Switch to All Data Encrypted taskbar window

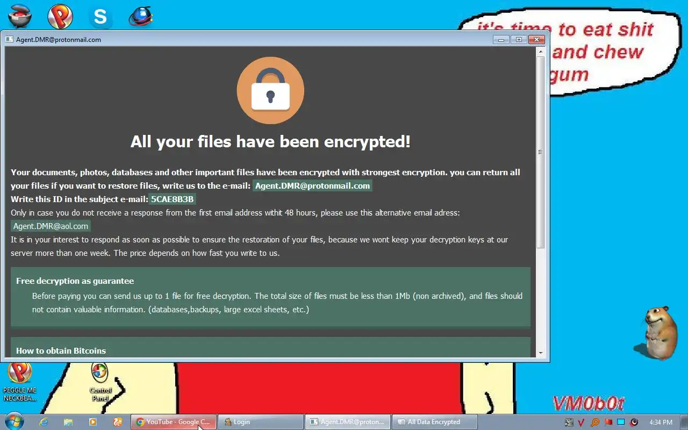(x=435, y=422)
